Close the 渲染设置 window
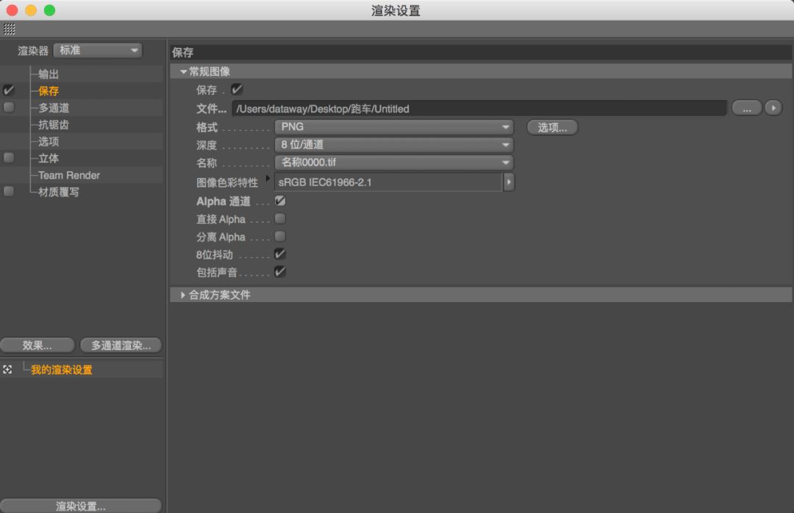The width and height of the screenshot is (794, 513). [12, 10]
